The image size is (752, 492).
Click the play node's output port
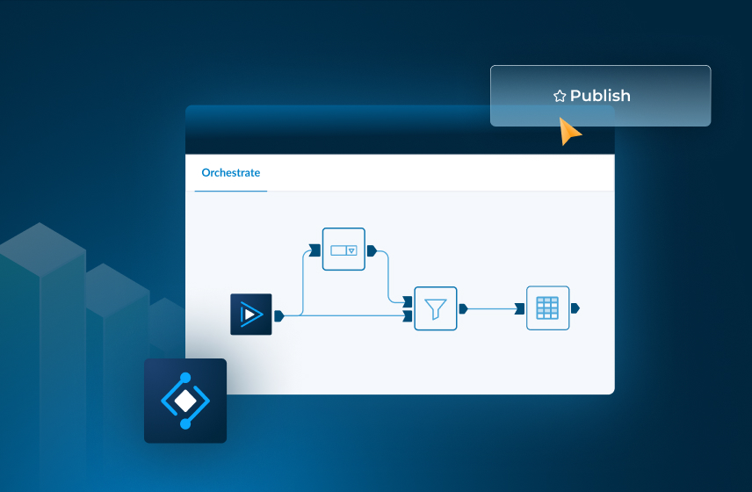278,315
